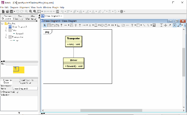Expand the bottom panel collapse arrow

click(19, 113)
